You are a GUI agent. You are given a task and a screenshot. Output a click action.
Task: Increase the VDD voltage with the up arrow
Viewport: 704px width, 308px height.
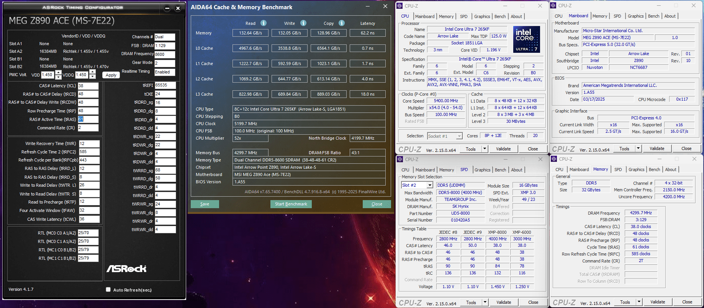click(x=58, y=73)
